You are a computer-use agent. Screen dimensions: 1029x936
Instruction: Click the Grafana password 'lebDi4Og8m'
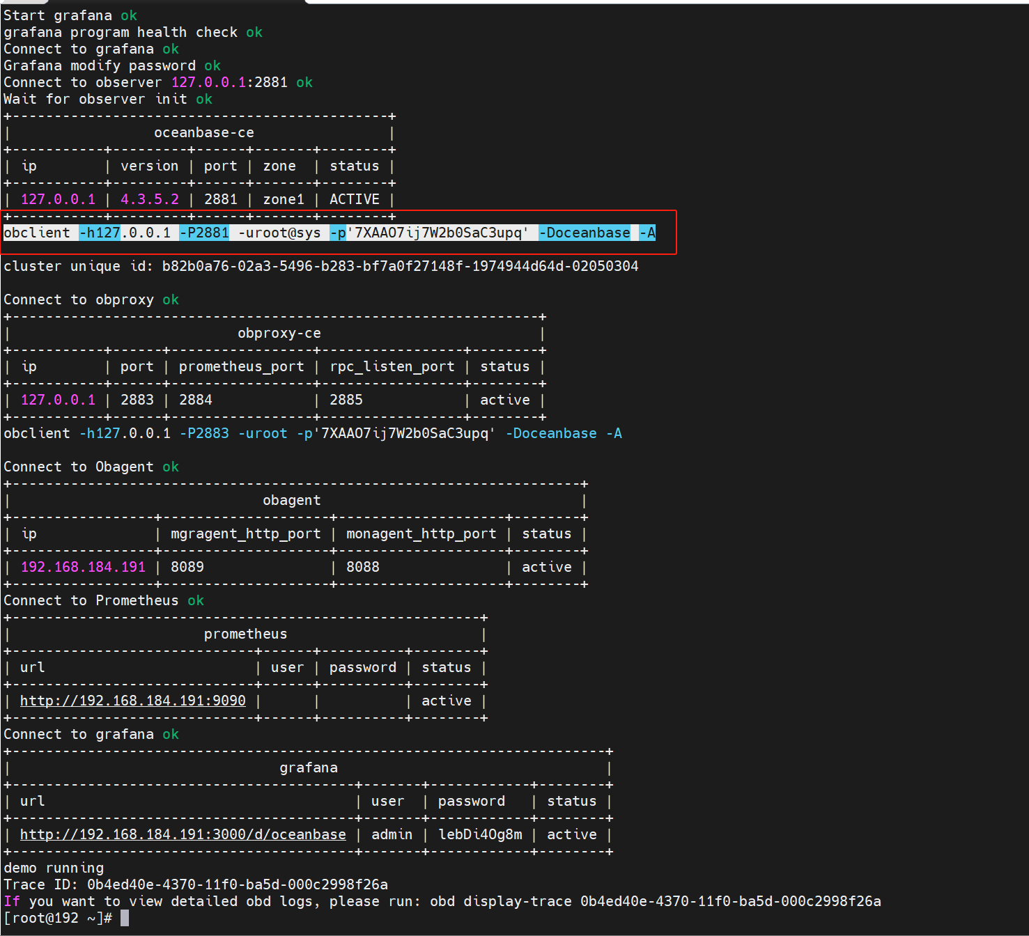click(480, 834)
